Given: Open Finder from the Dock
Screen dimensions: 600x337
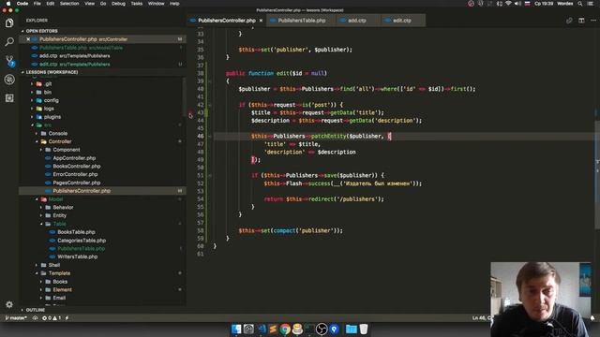Looking at the screenshot, I should [236, 329].
